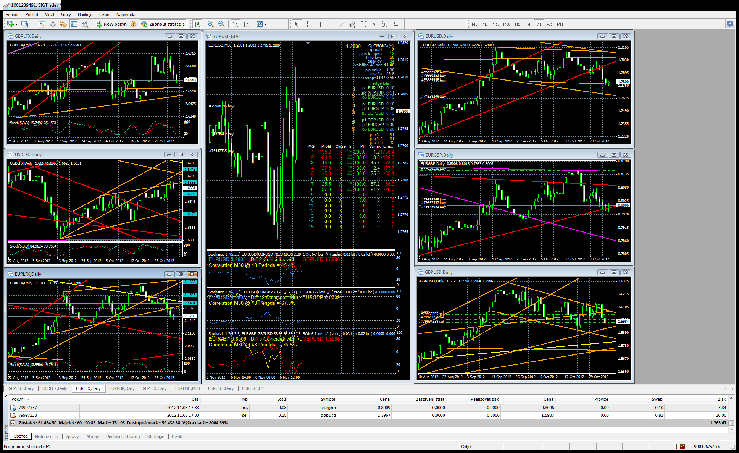This screenshot has height=453, width=739.
Task: Select the candlestick chart type icon
Action: pyautogui.click(x=197, y=24)
